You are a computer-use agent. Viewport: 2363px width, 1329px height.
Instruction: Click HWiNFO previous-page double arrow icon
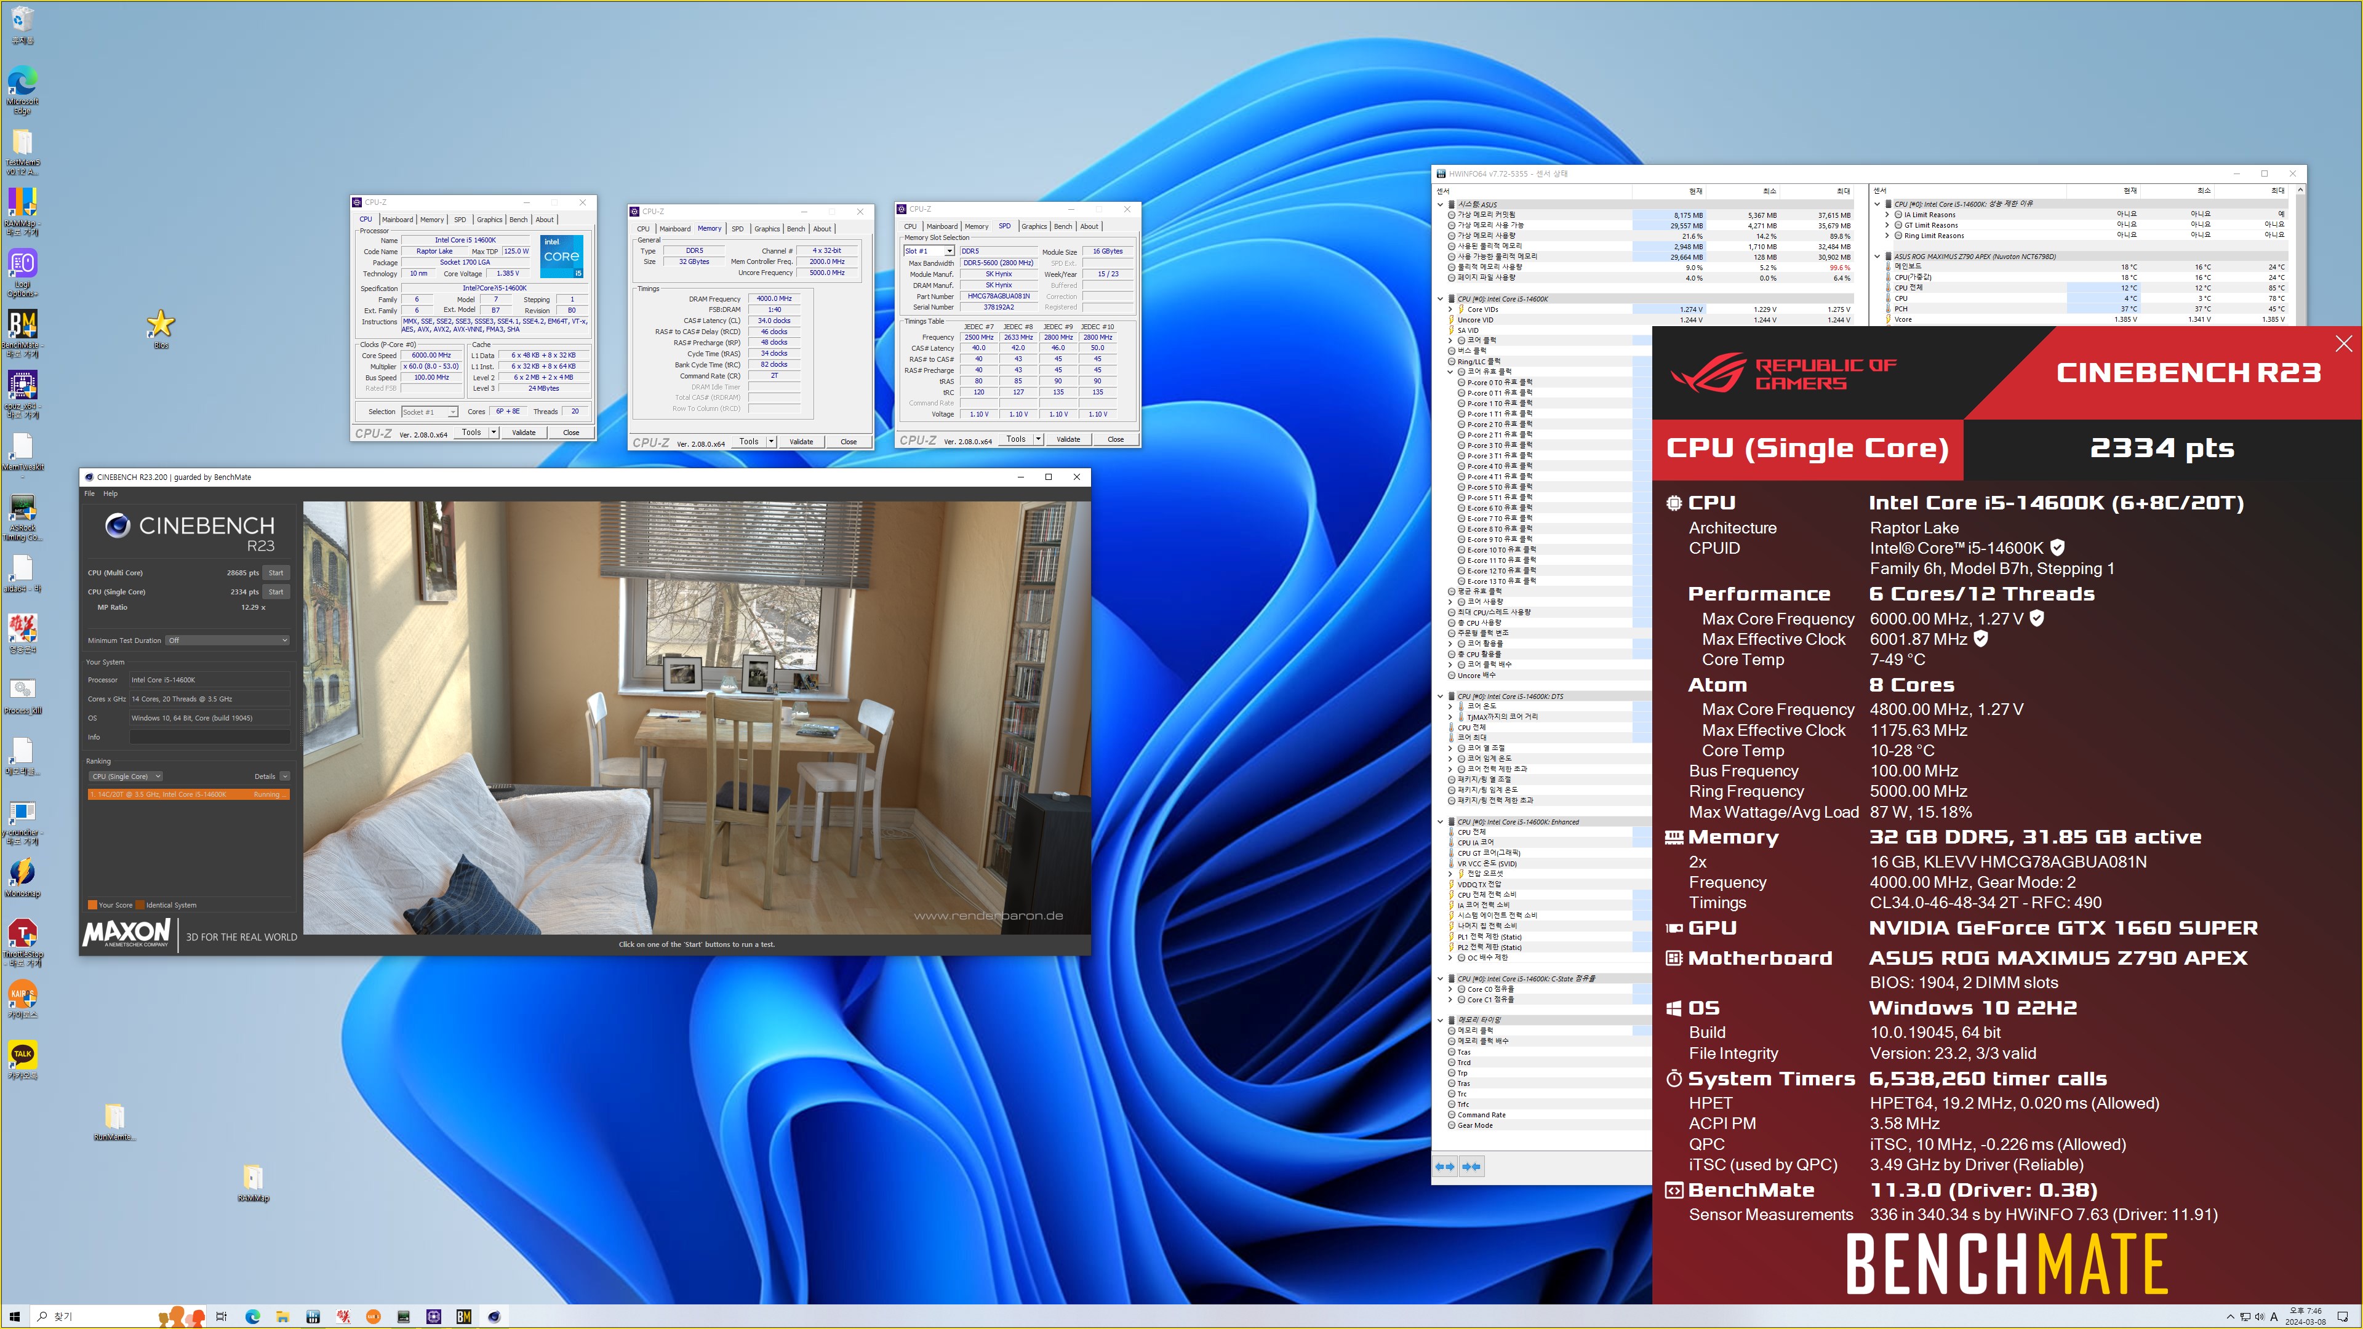coord(1445,1167)
